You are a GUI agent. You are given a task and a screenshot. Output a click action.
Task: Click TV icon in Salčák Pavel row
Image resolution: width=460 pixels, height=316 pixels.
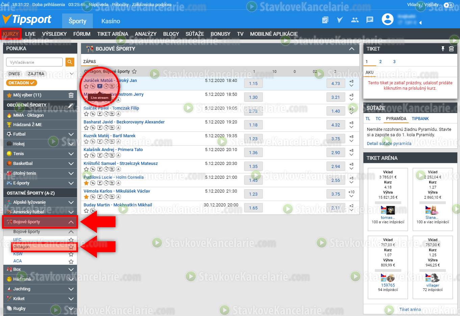pyautogui.click(x=112, y=114)
